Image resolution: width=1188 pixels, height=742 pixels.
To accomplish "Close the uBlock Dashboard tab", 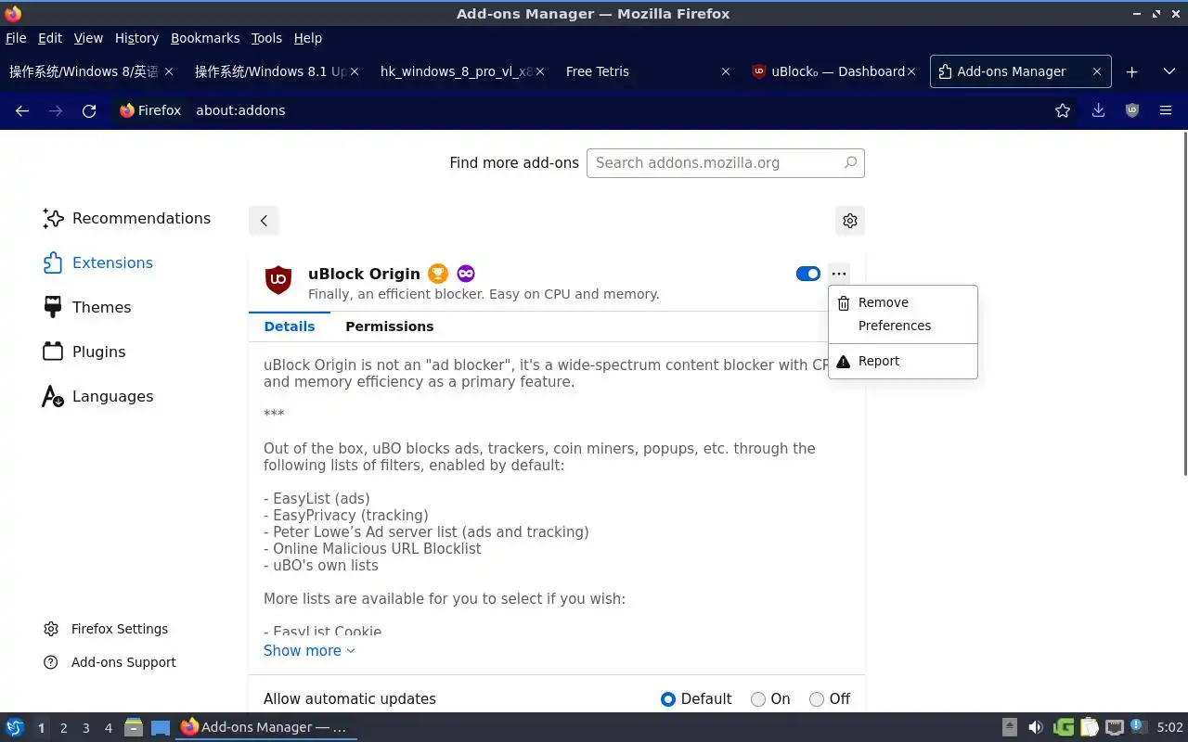I will (911, 71).
